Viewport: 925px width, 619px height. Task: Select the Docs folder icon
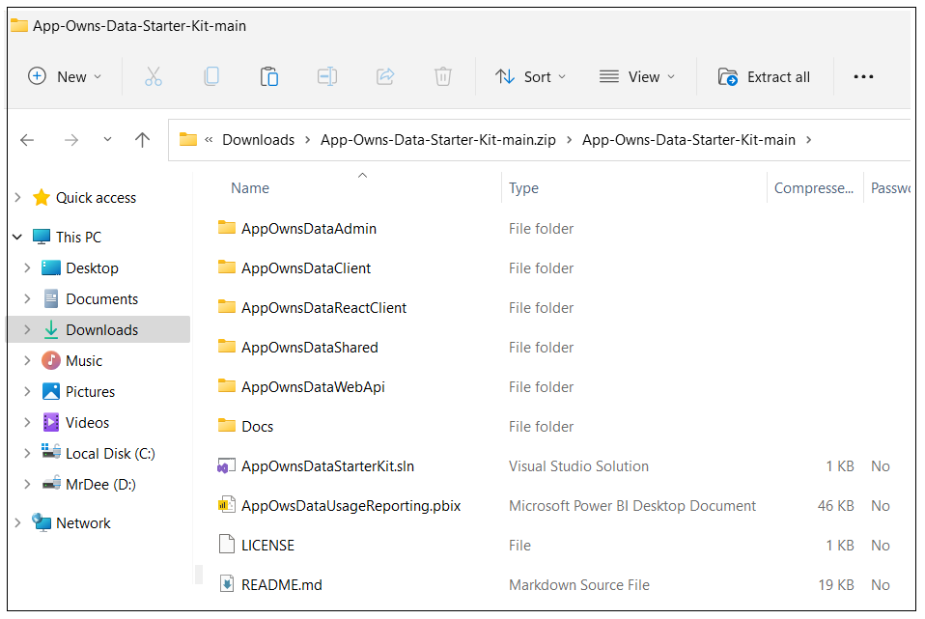227,425
